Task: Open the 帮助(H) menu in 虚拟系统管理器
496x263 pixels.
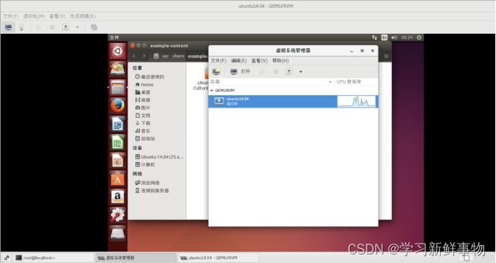Action: [x=280, y=61]
